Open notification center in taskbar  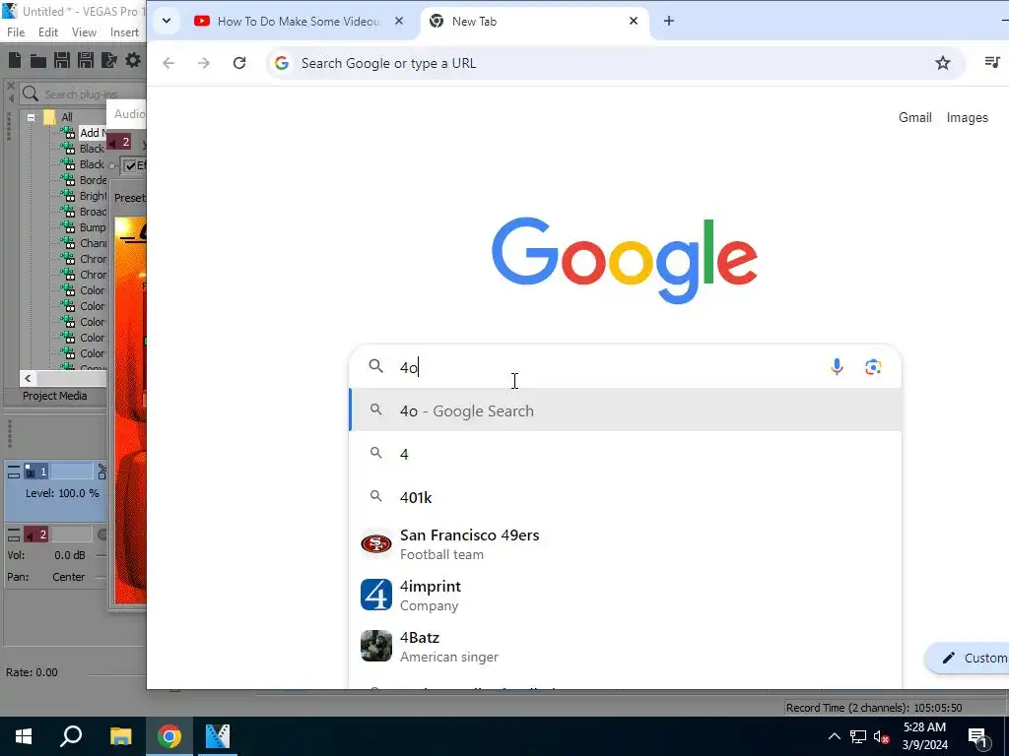978,736
